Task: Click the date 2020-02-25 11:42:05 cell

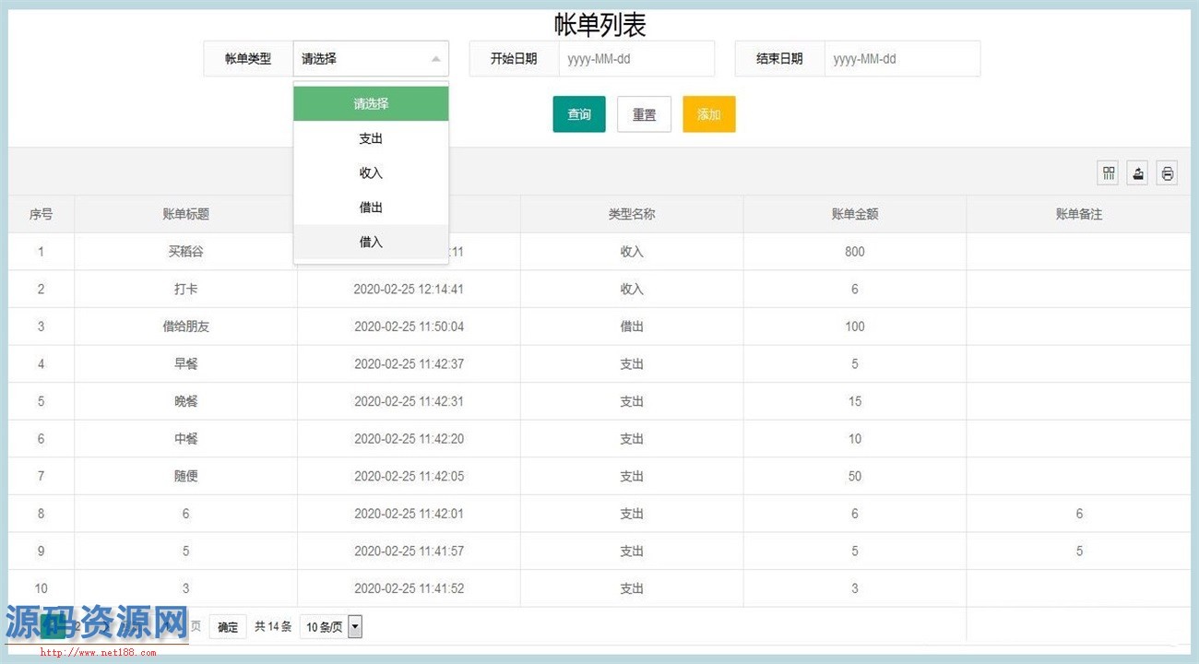Action: [x=409, y=476]
